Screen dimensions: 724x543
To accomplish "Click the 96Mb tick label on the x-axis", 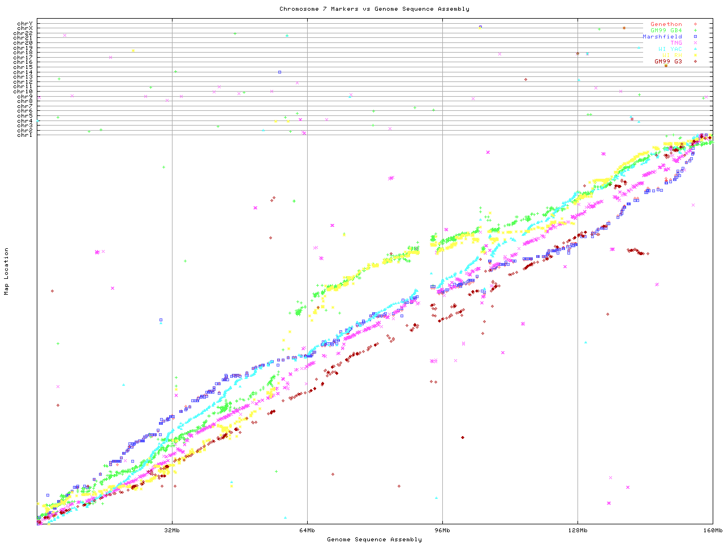I will point(442,531).
